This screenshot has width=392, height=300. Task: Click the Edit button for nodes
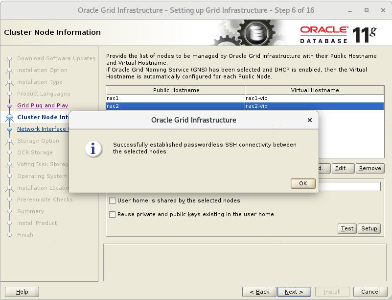click(343, 168)
